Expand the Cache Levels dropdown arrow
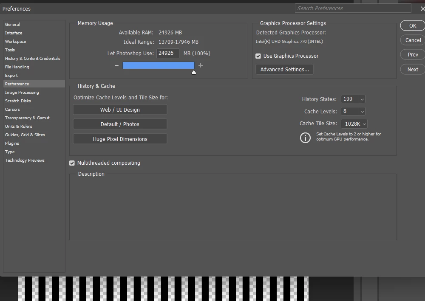This screenshot has height=301, width=425. point(362,111)
